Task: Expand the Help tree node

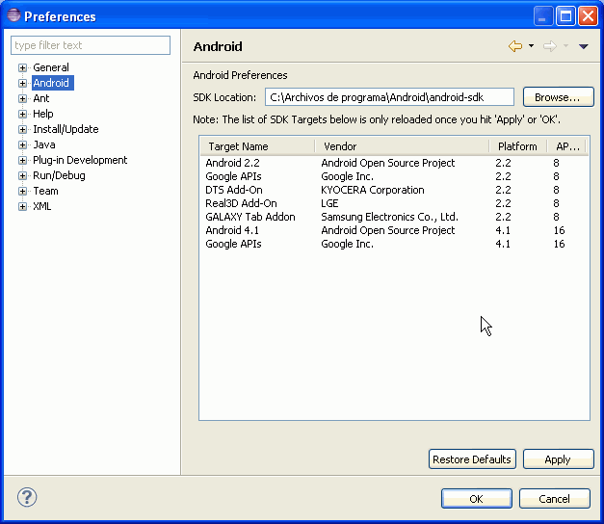Action: click(22, 114)
